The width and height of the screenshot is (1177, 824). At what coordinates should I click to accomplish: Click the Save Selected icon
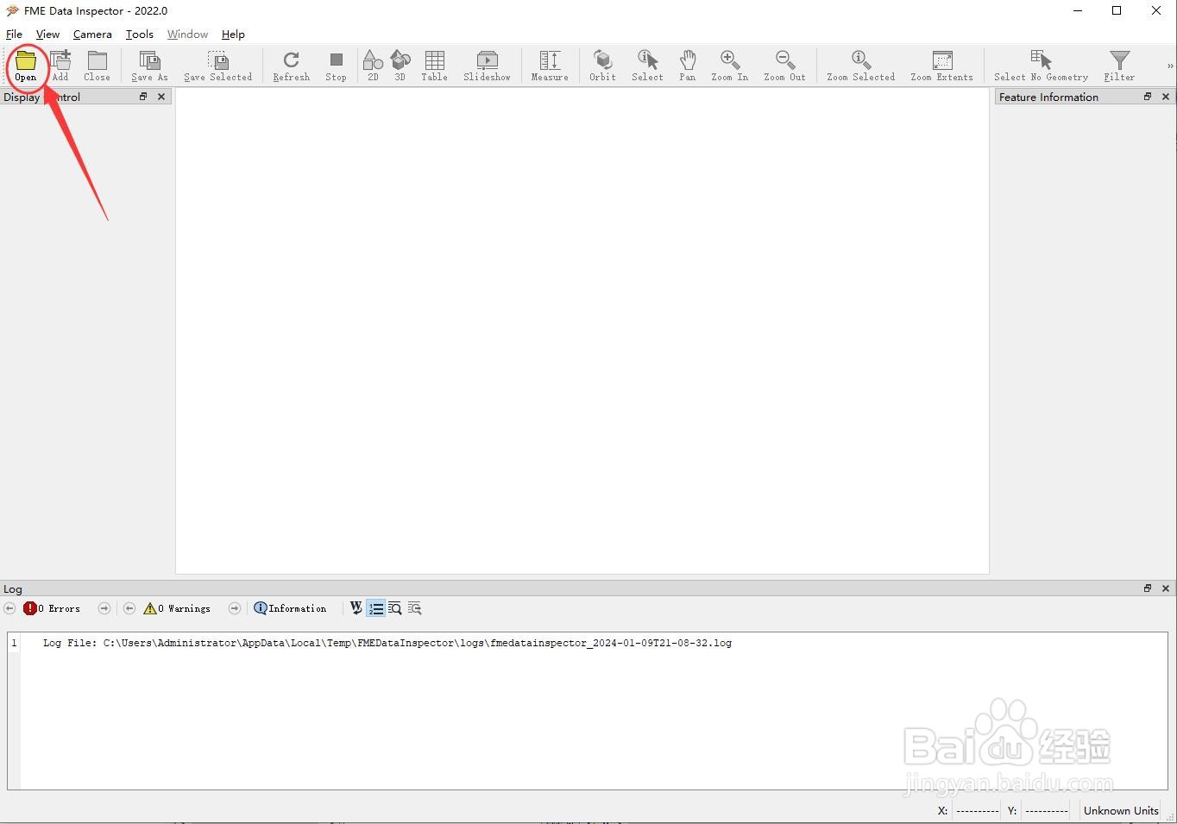218,66
